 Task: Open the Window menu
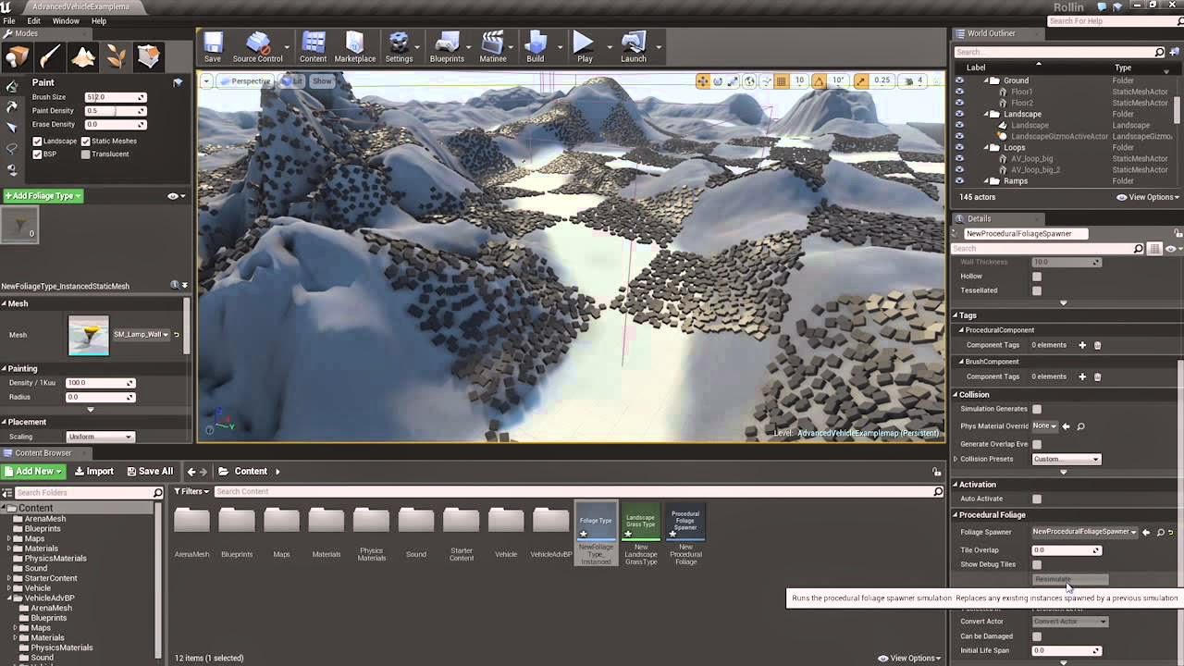(x=66, y=20)
